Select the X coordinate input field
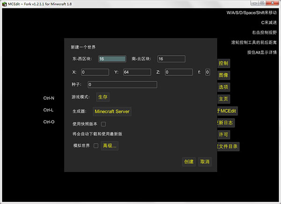The image size is (281, 204). [95, 72]
